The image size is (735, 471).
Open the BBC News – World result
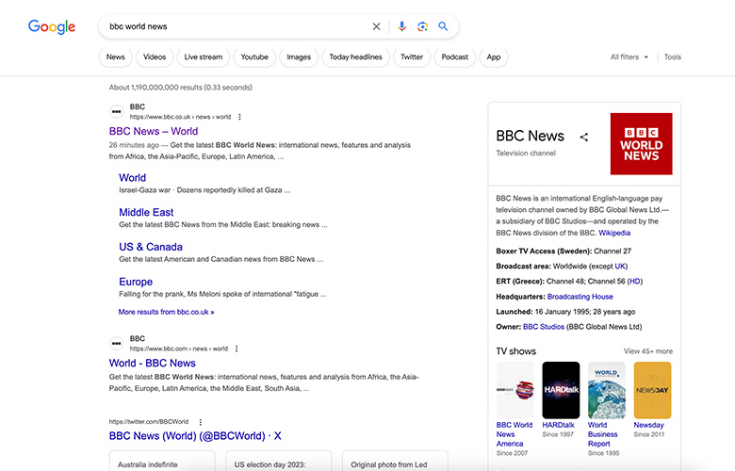click(154, 131)
